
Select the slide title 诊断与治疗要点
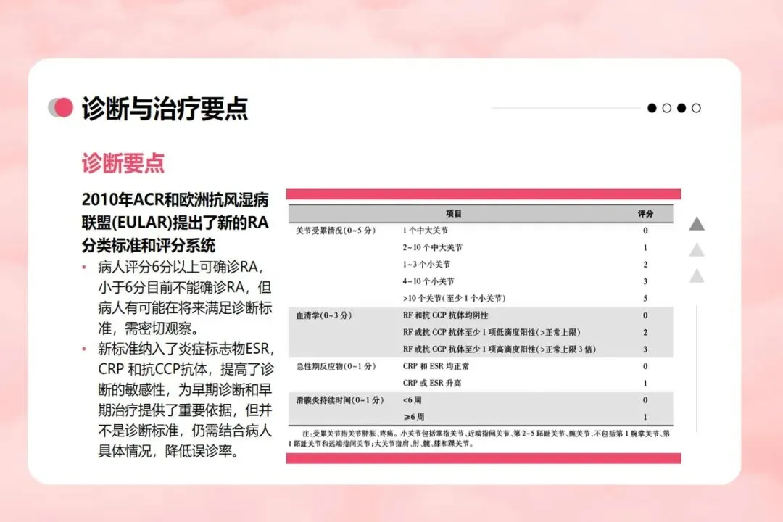165,108
